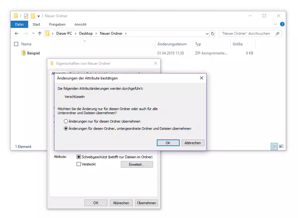Expand chevron after Desktop breadcrumb
Image resolution: width=298 pixels, height=218 pixels.
[96, 33]
